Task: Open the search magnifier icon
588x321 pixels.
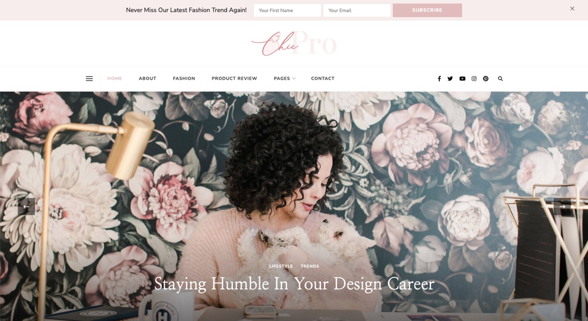Action: 500,79
